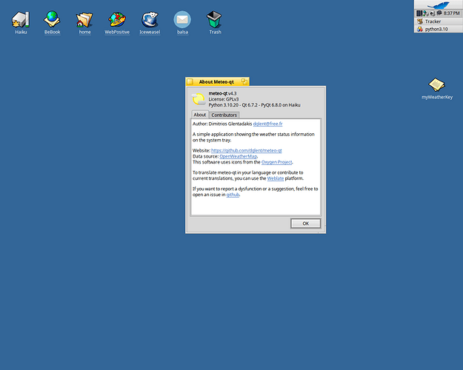Image resolution: width=463 pixels, height=370 pixels.
Task: Click the meteo-qt sun logo in dialog
Action: [x=199, y=99]
